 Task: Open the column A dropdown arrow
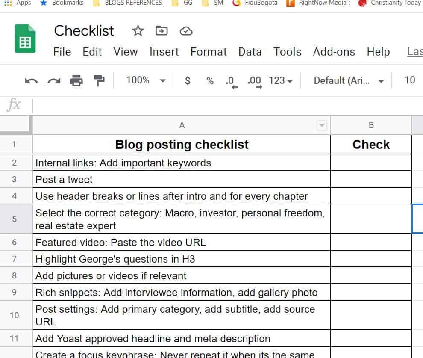322,125
